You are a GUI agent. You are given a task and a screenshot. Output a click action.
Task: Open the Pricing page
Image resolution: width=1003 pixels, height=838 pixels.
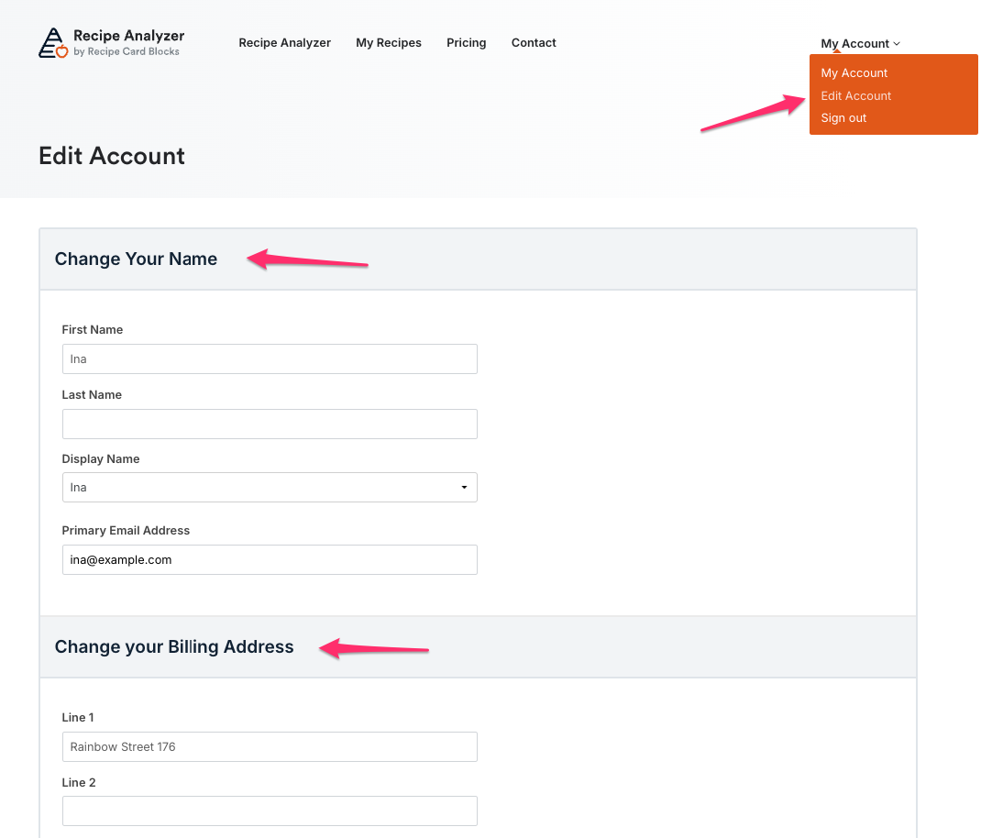(x=467, y=43)
